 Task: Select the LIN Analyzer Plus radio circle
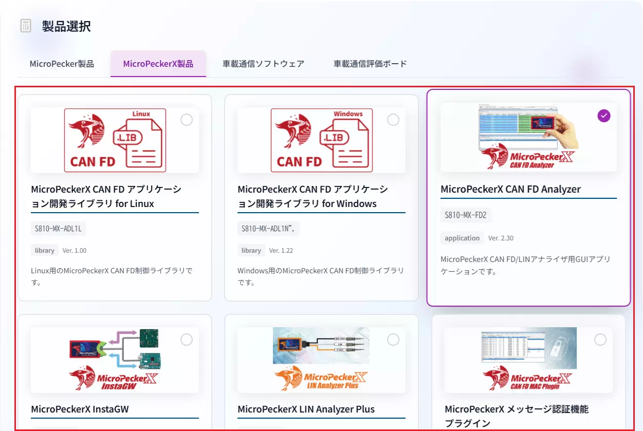(x=393, y=340)
